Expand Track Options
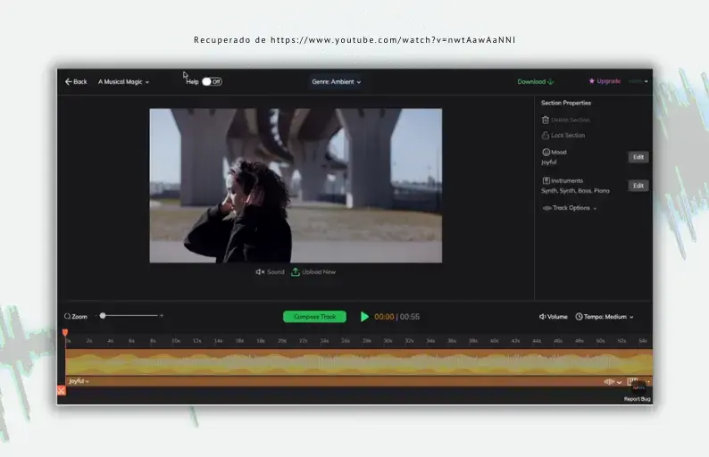Viewport: 709px width, 457px height. (x=570, y=208)
